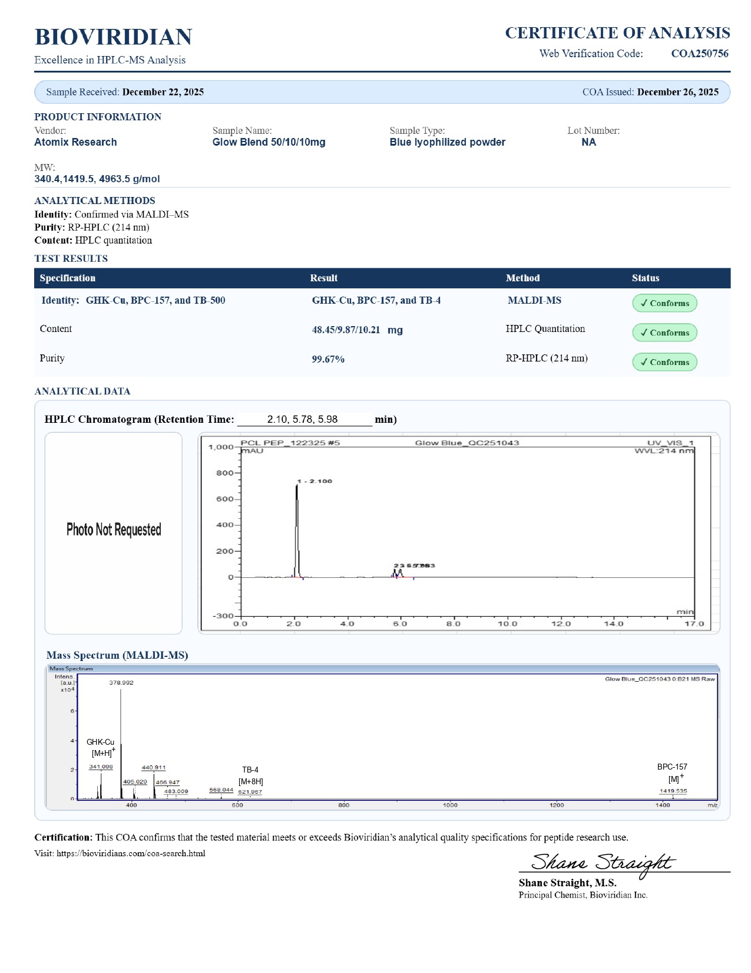Click the Retention Time value field
Viewport: 751px width, 973px height.
click(304, 419)
